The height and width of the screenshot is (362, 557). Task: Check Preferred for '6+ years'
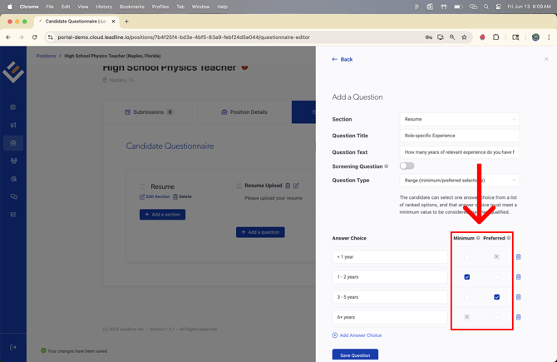click(x=497, y=317)
